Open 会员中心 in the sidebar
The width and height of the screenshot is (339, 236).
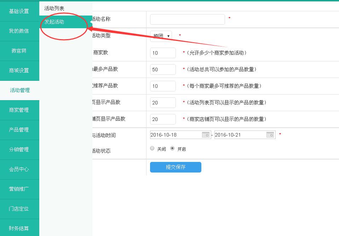[19, 169]
